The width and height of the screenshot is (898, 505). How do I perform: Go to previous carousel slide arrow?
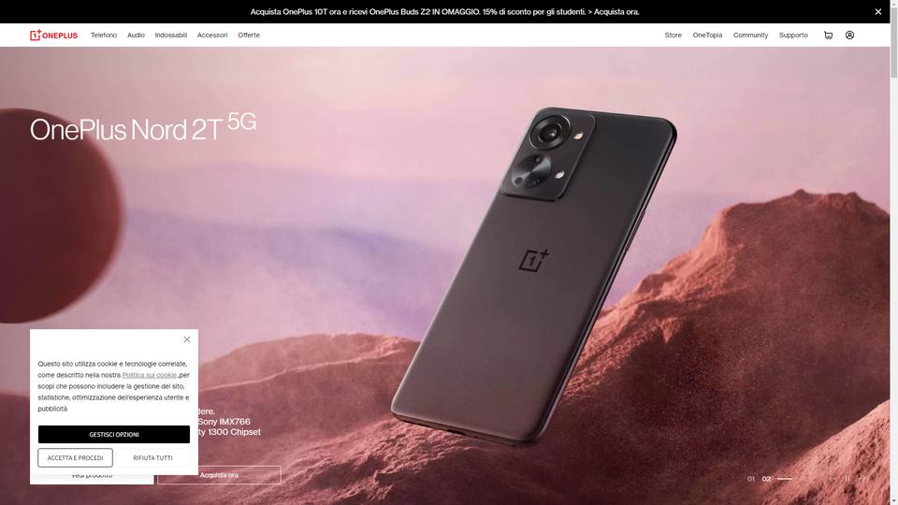833,479
